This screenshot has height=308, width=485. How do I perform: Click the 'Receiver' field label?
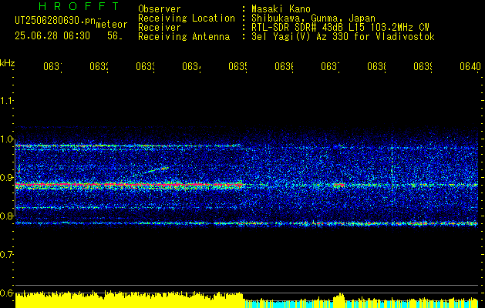[160, 28]
